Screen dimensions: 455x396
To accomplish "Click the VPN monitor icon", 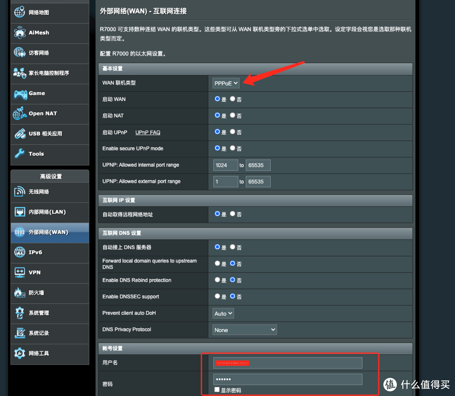I will 20,273.
